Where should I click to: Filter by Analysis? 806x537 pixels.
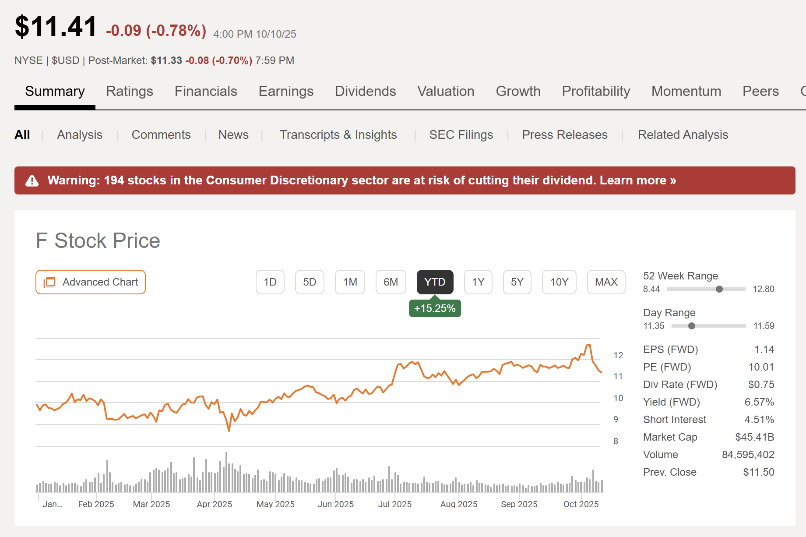point(80,134)
